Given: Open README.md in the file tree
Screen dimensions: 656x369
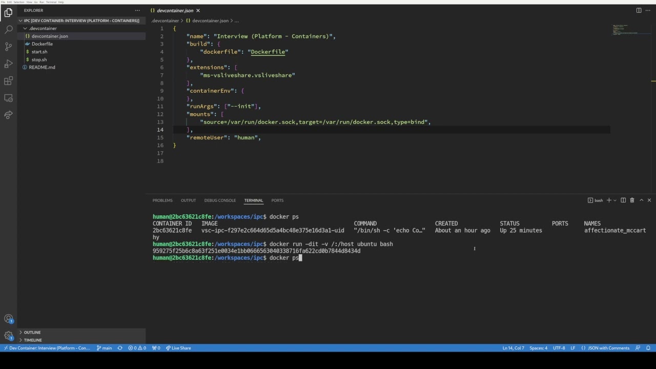Looking at the screenshot, I should click(x=81, y=67).
